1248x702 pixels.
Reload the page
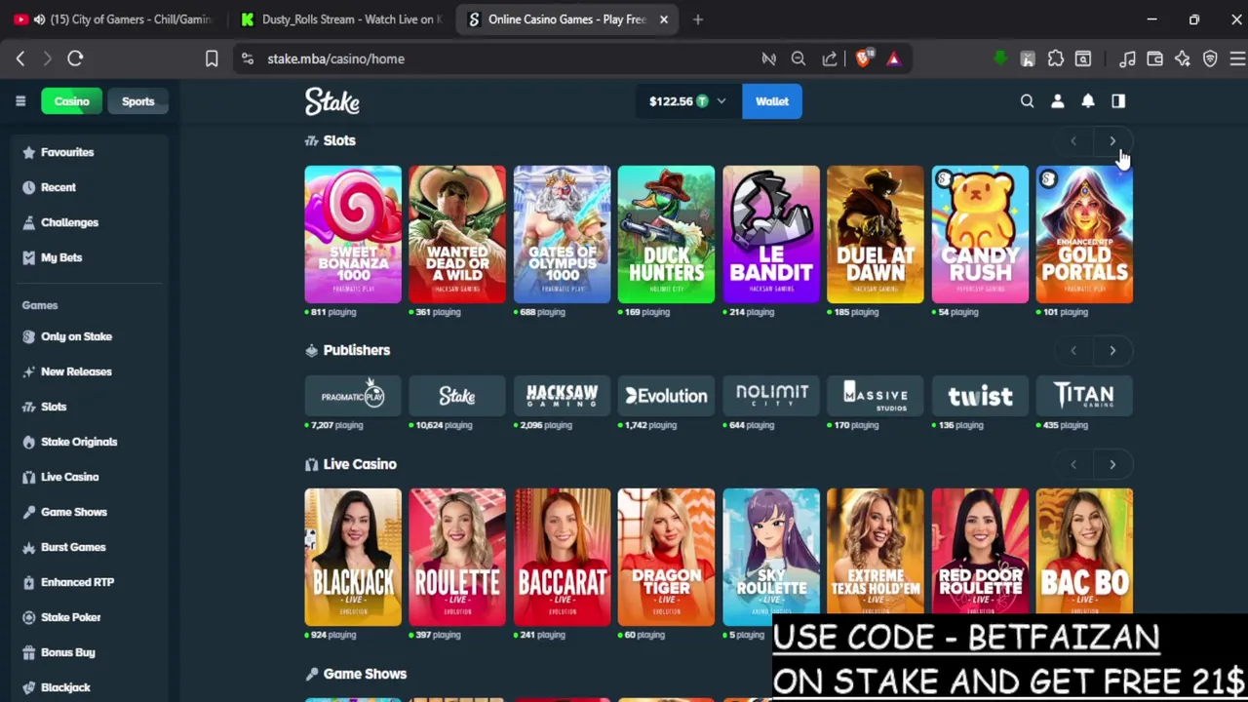tap(75, 58)
